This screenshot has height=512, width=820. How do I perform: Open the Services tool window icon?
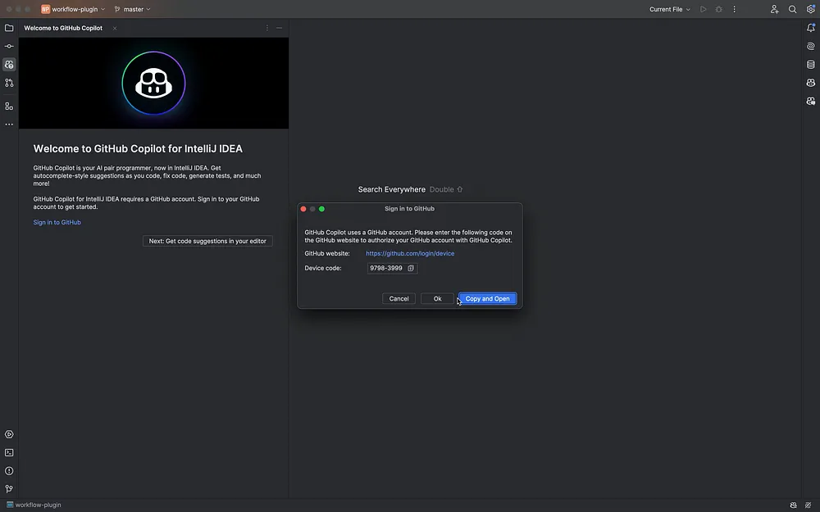point(9,434)
